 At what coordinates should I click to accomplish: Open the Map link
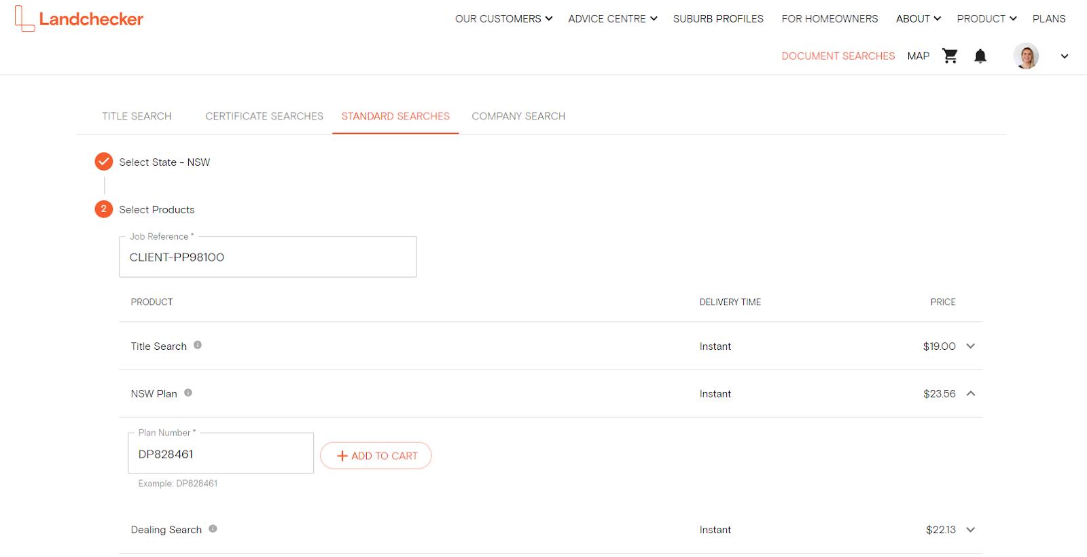pos(919,56)
